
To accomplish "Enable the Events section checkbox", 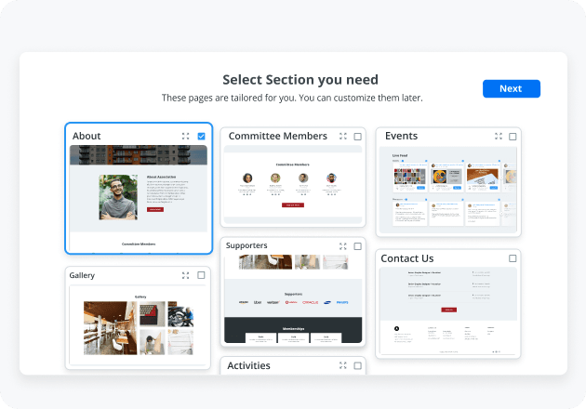I will (x=513, y=137).
